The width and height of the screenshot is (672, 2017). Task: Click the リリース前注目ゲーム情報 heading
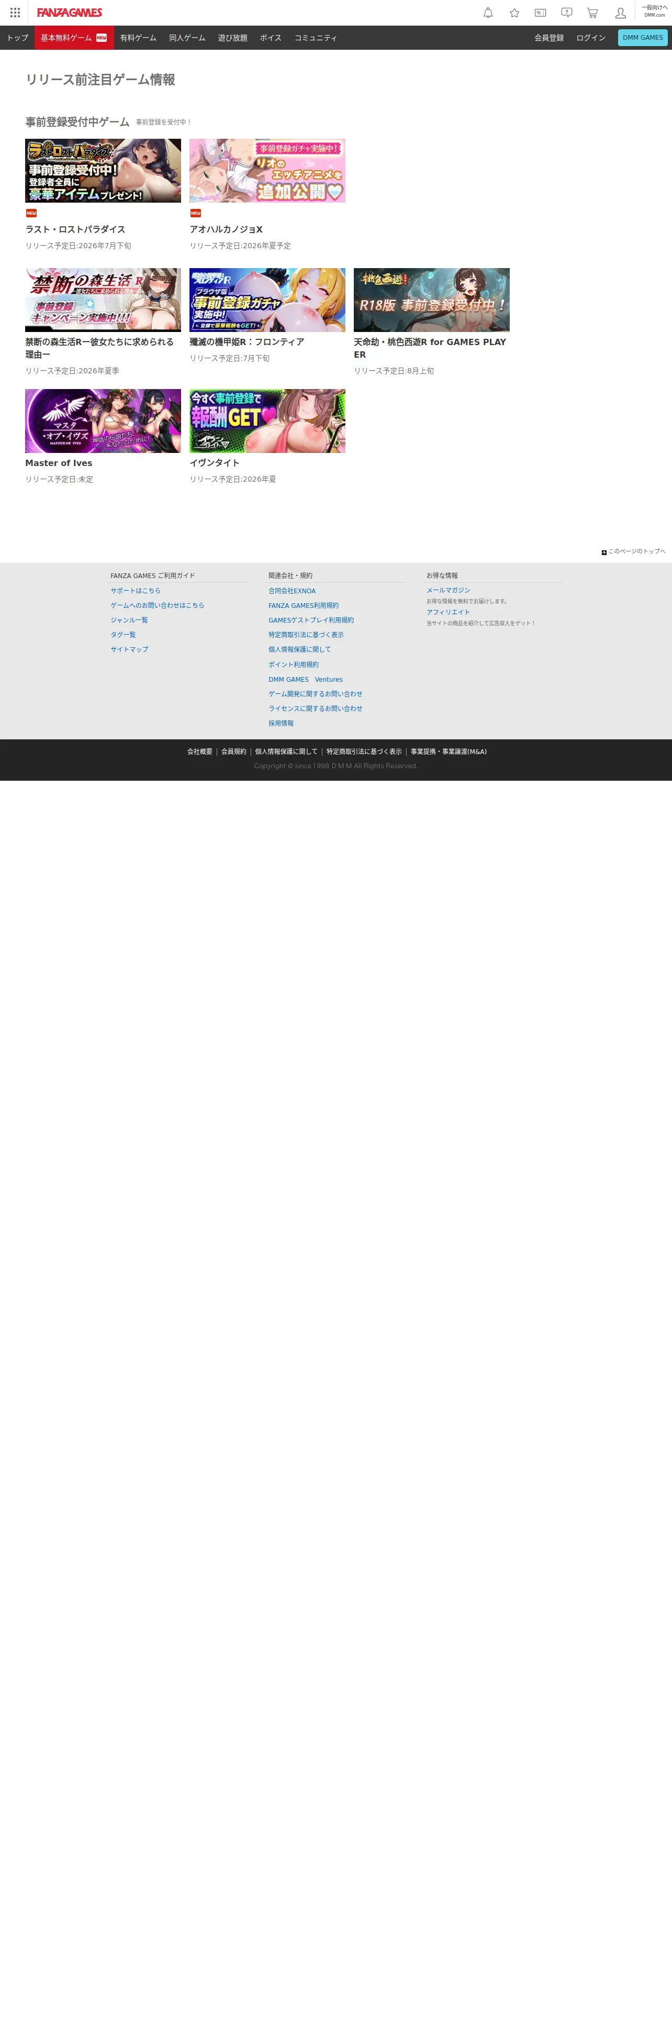(100, 80)
